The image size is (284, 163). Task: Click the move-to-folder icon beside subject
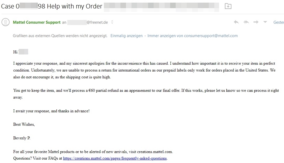pos(228,6)
